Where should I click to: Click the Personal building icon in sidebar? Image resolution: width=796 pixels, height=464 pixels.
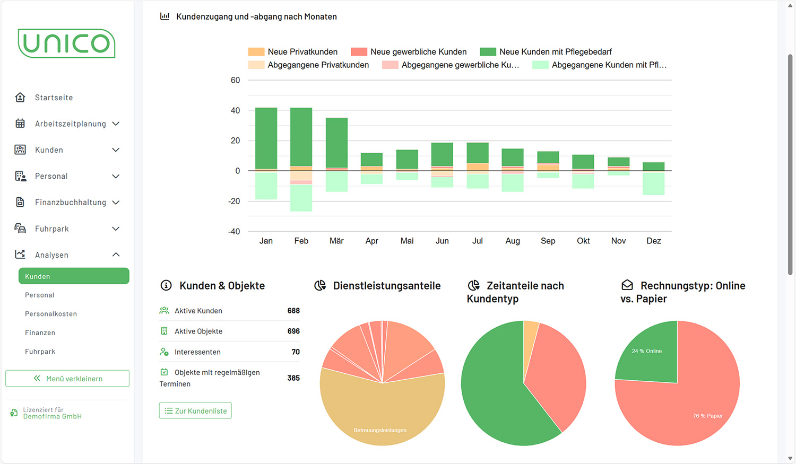click(20, 176)
